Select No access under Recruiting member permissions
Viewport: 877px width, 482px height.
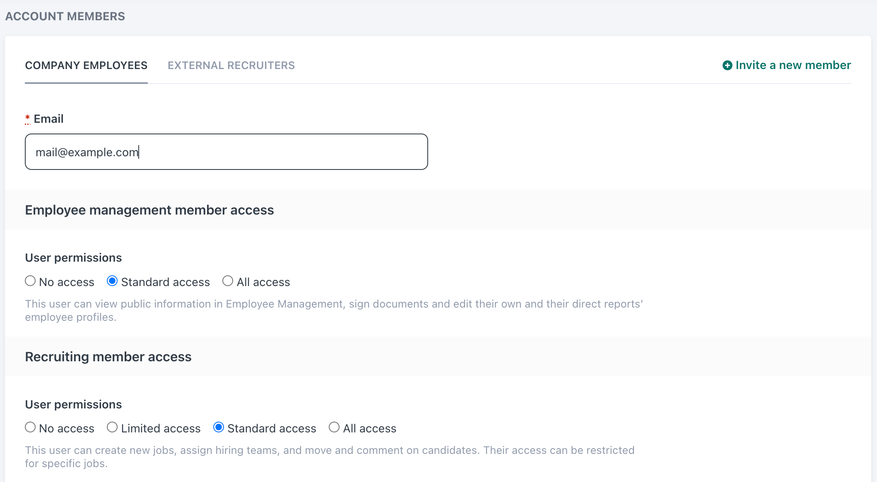point(30,427)
